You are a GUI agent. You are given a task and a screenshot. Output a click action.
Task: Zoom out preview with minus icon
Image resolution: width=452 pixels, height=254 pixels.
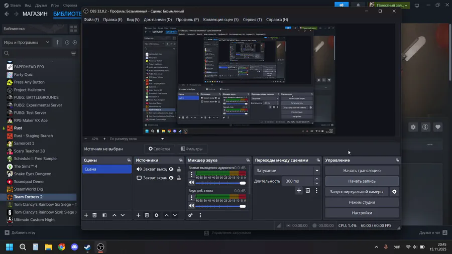(85, 139)
